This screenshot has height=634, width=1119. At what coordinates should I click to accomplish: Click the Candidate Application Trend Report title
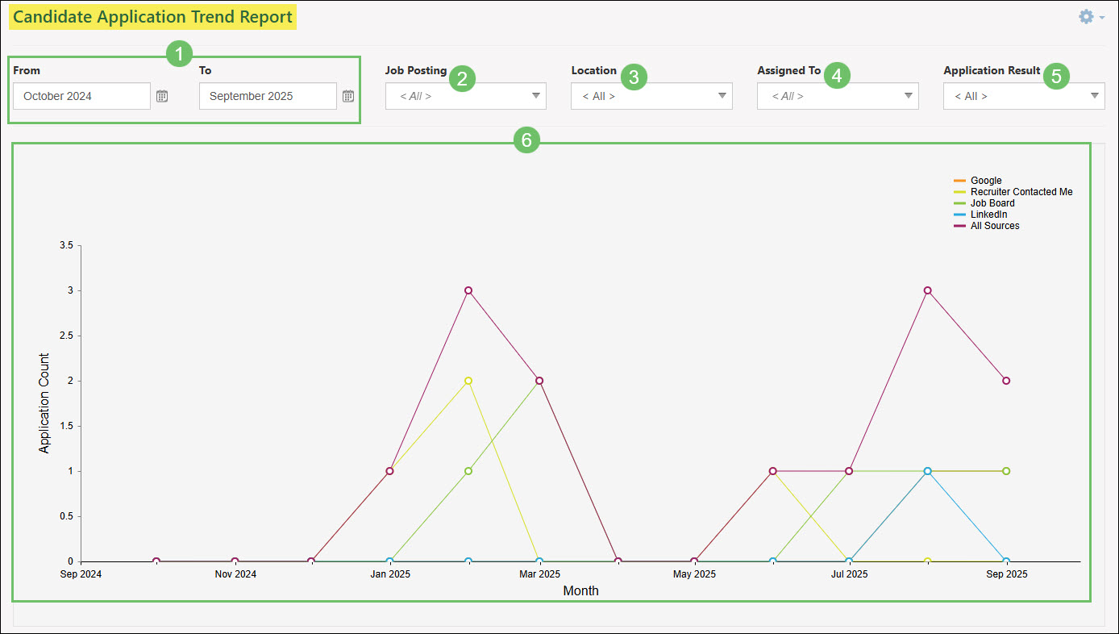click(152, 16)
